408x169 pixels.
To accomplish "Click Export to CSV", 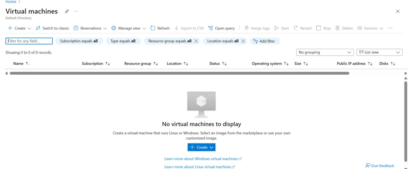I will pos(189,28).
